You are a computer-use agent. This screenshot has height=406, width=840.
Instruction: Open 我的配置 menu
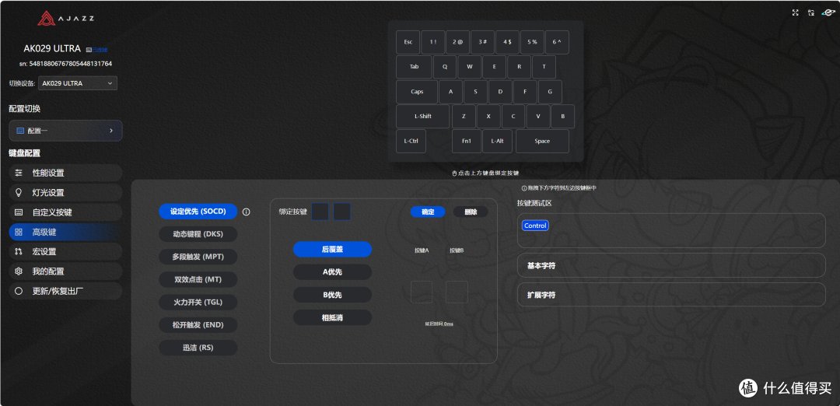pos(65,271)
